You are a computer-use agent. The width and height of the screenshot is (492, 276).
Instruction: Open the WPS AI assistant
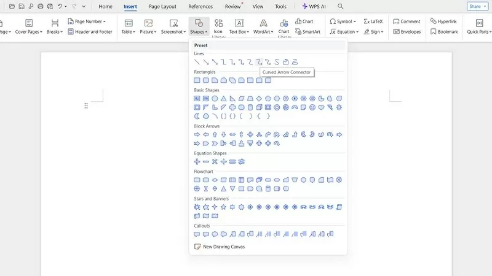click(x=314, y=6)
